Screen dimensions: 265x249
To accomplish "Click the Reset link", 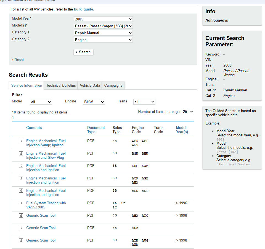I will [x=19, y=60].
